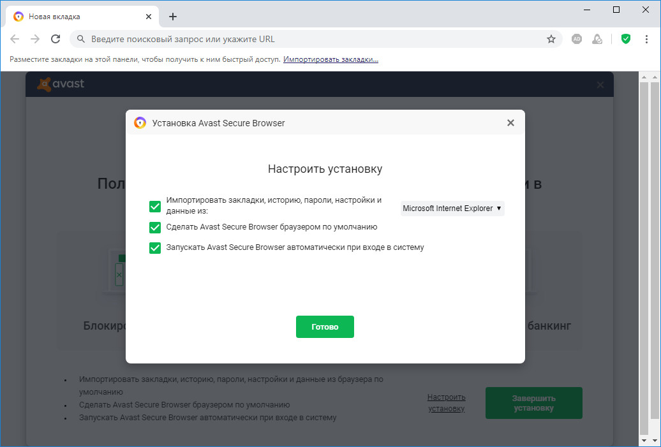
Task: Uncheck Импортировать закладки, историю, пароли checkbox
Action: tap(155, 207)
